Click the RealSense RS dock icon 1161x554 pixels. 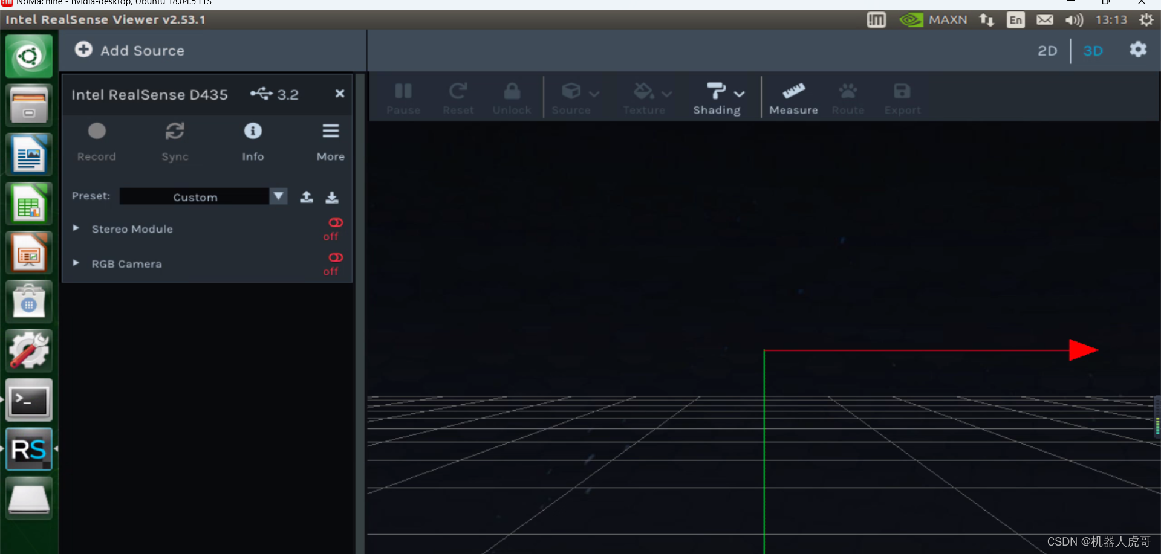[x=29, y=449]
